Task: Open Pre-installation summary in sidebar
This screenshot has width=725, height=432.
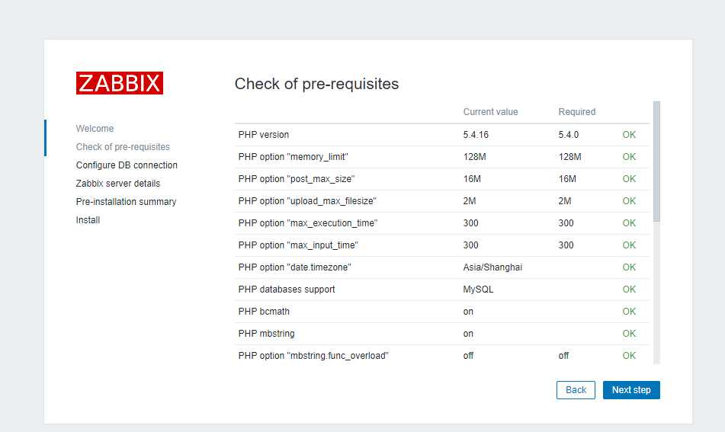Action: (x=126, y=201)
